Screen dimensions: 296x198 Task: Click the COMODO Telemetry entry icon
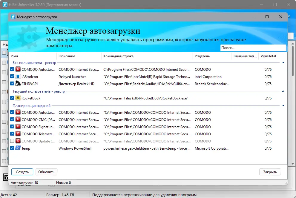(x=18, y=133)
